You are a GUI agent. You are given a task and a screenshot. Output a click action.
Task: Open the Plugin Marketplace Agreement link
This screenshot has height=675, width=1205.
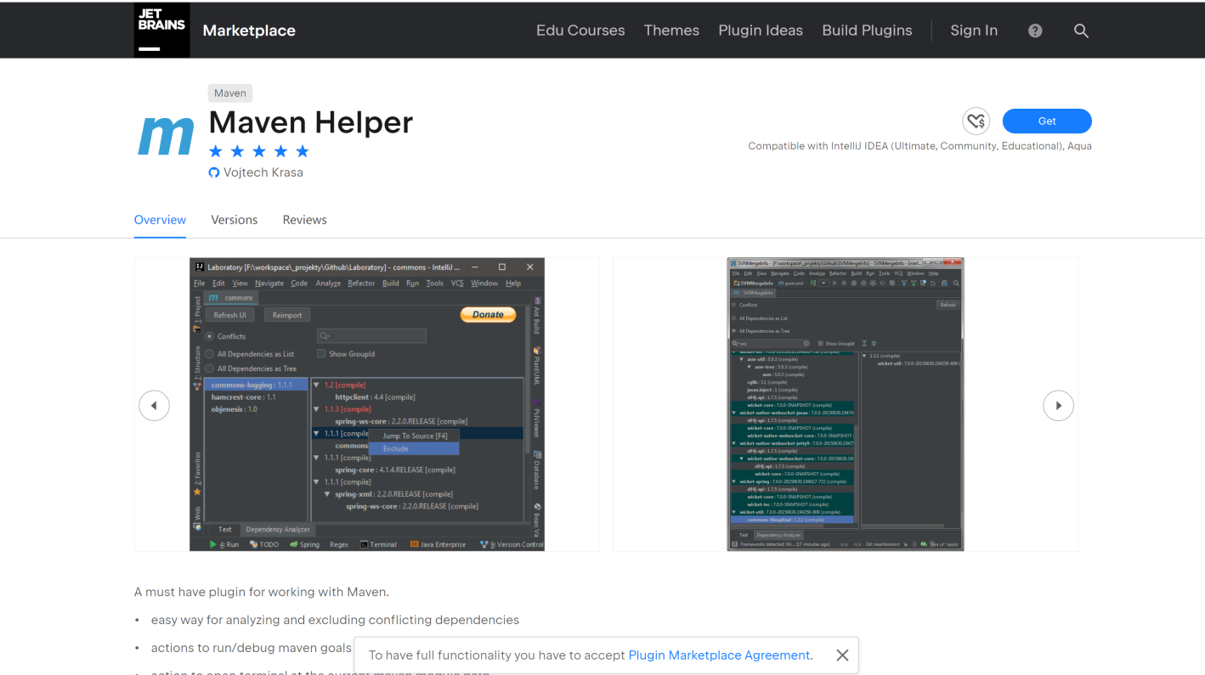tap(719, 655)
